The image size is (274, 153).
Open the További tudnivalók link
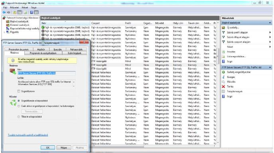(28, 135)
